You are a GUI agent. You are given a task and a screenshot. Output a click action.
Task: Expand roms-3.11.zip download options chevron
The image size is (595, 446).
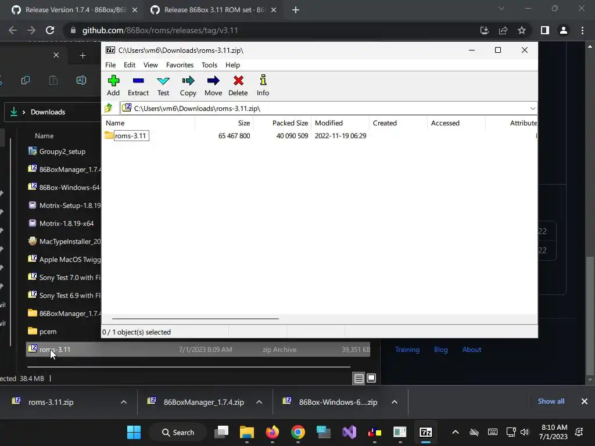pyautogui.click(x=124, y=402)
